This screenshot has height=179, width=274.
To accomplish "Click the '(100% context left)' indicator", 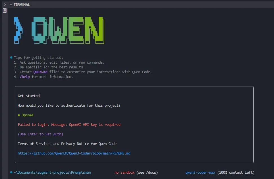I will [x=236, y=172].
